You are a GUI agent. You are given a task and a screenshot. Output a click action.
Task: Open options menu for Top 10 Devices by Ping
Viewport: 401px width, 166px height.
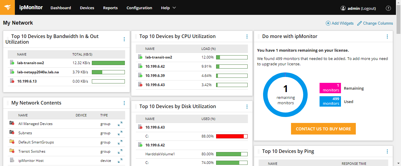point(387,151)
